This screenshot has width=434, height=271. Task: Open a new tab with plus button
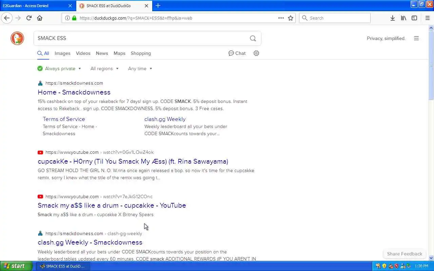[158, 5]
